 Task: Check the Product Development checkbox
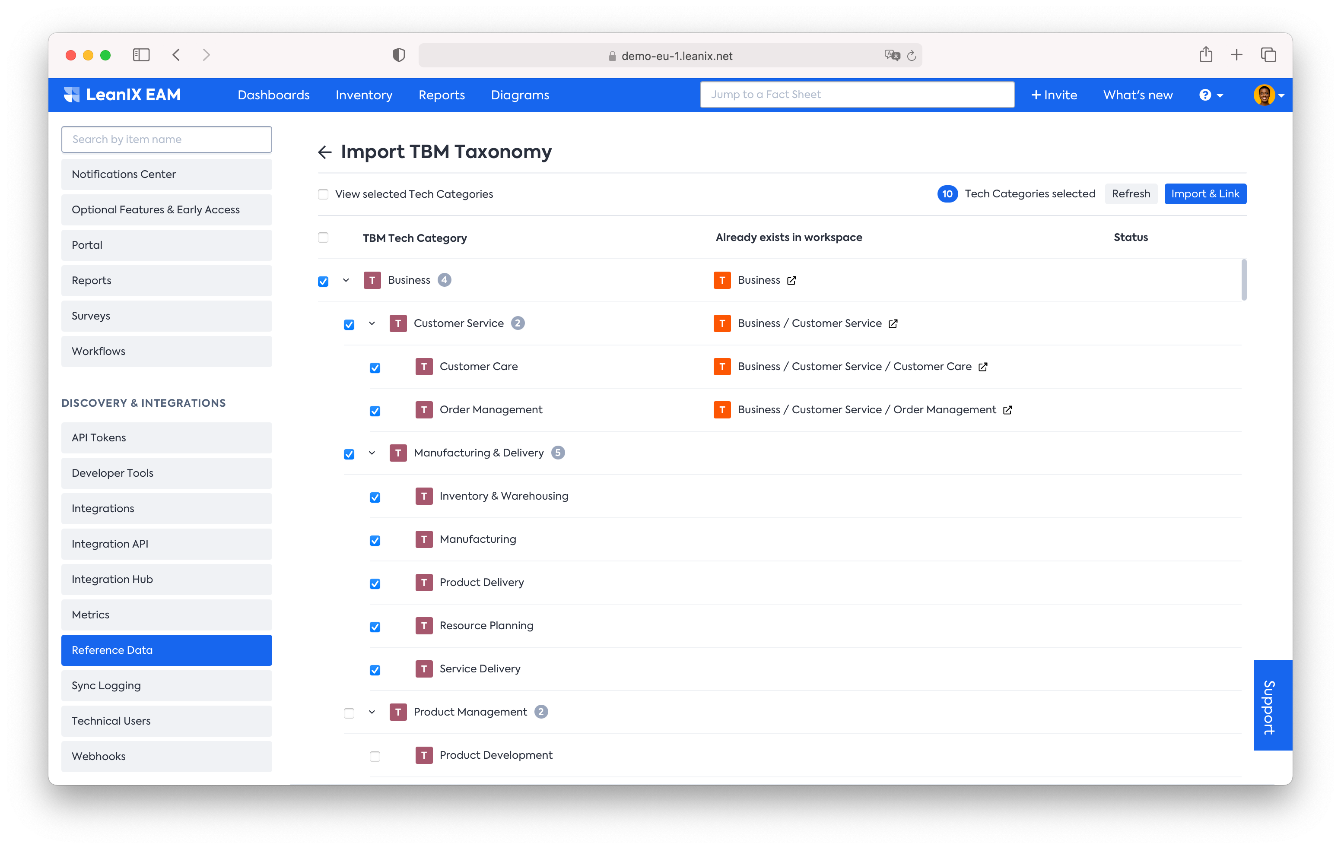375,757
